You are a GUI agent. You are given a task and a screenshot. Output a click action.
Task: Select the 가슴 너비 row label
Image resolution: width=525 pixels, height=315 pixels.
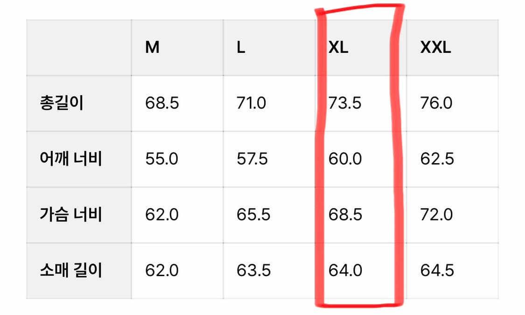point(71,215)
